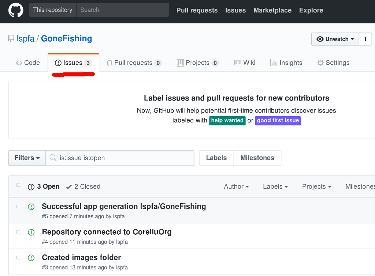Screen dimensions: 375x276
Task: Open the Author filter dropdown
Action: point(236,186)
